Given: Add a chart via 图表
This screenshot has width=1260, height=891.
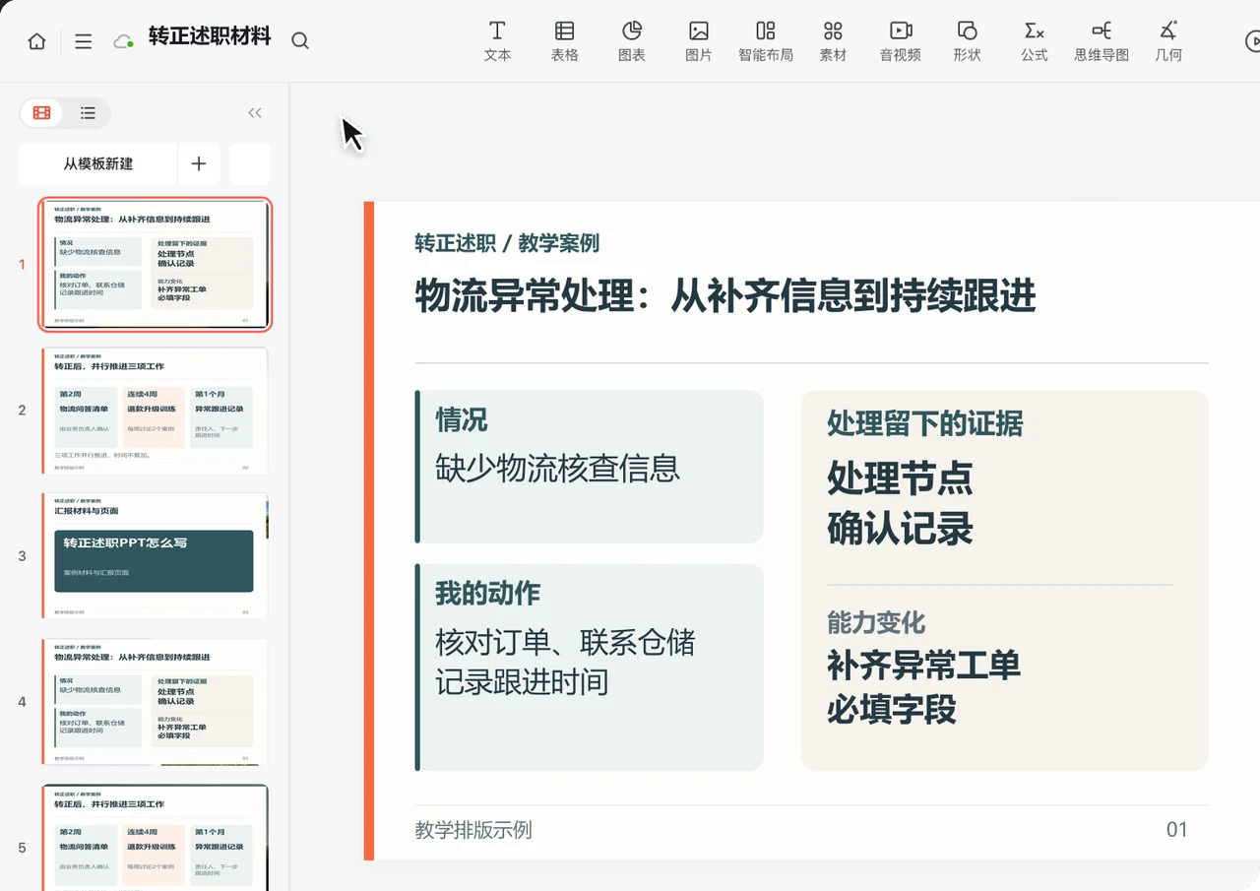Looking at the screenshot, I should 632,41.
